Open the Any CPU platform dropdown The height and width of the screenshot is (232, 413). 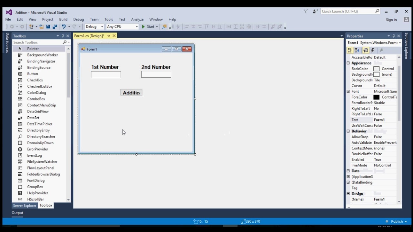pos(137,27)
